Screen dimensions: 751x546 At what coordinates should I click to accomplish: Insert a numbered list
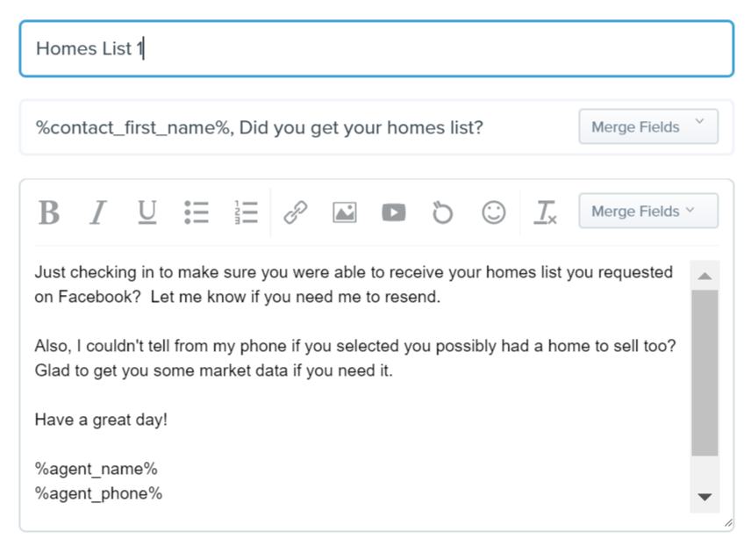(x=246, y=212)
